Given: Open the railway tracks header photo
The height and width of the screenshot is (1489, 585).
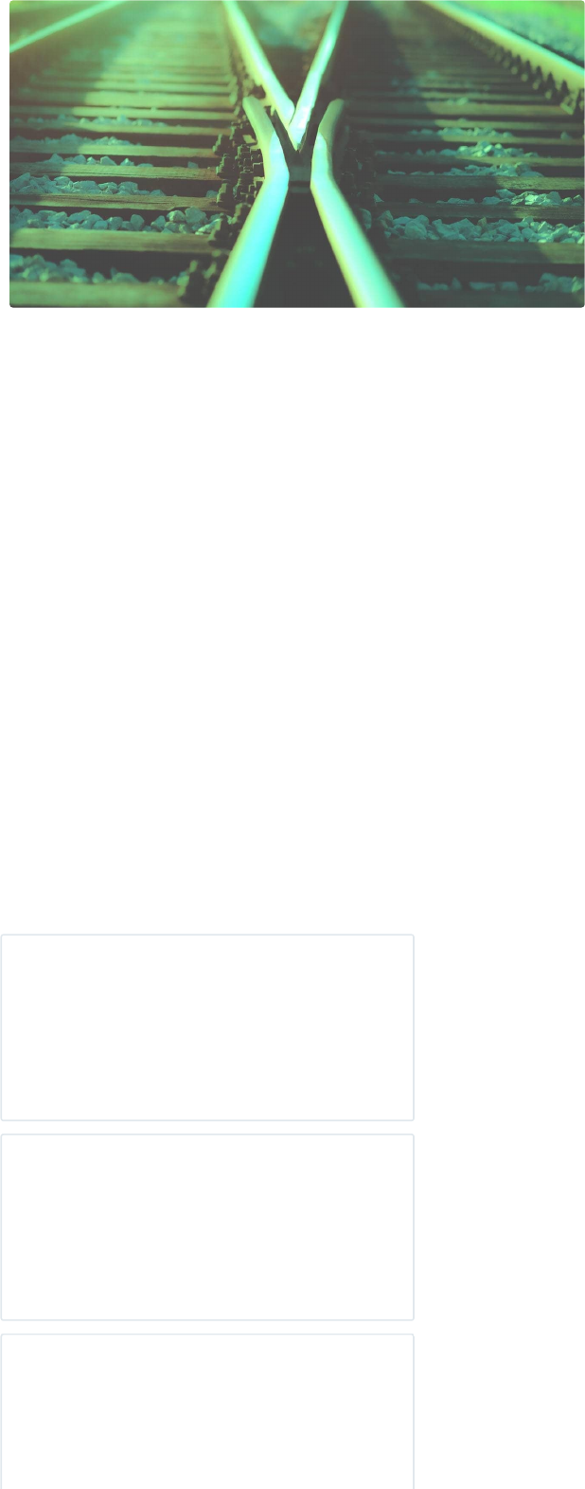Looking at the screenshot, I should pyautogui.click(x=297, y=154).
